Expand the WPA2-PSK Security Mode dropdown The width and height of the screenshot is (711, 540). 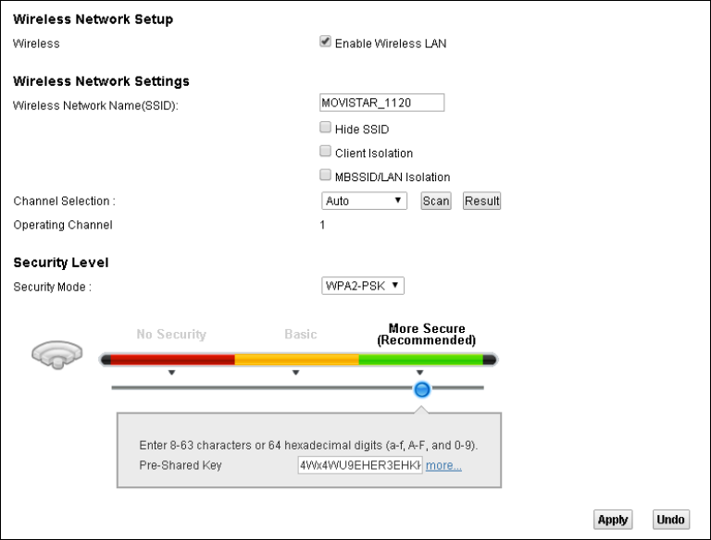363,286
